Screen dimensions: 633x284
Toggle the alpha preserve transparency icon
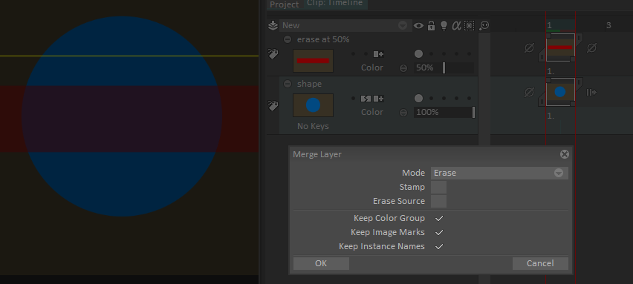point(456,26)
